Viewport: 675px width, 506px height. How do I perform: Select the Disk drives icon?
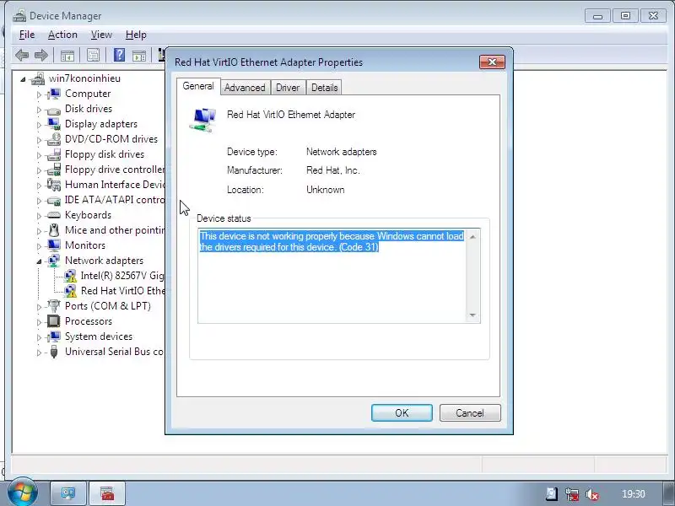pos(54,110)
